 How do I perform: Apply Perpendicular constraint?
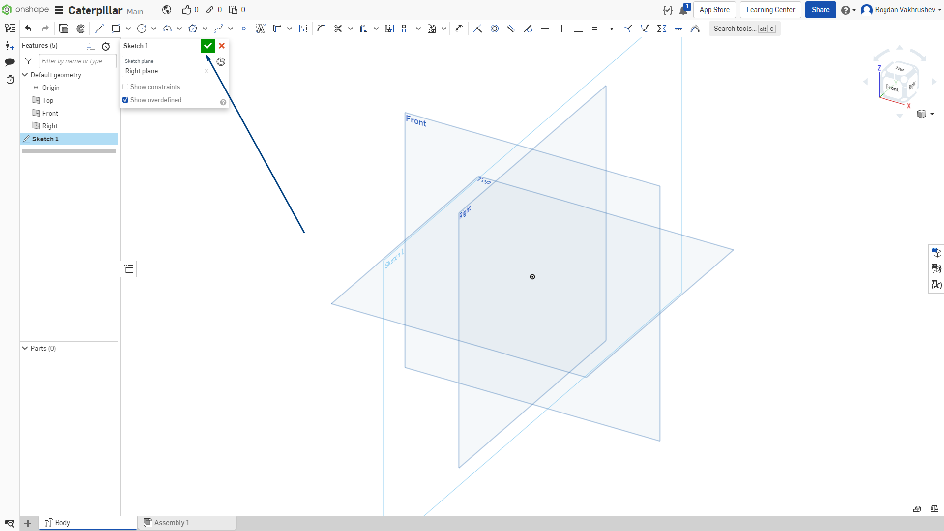click(578, 29)
